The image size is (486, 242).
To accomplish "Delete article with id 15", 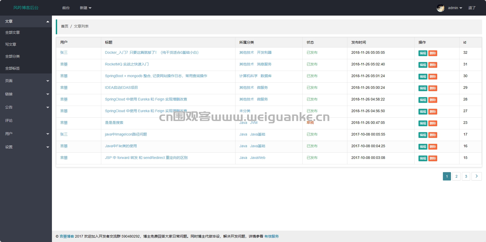I will 433,158.
